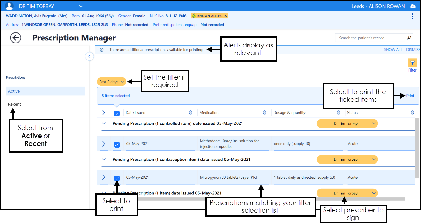Expand the Methadone row details chevron
The height and width of the screenshot is (224, 421).
point(103,144)
